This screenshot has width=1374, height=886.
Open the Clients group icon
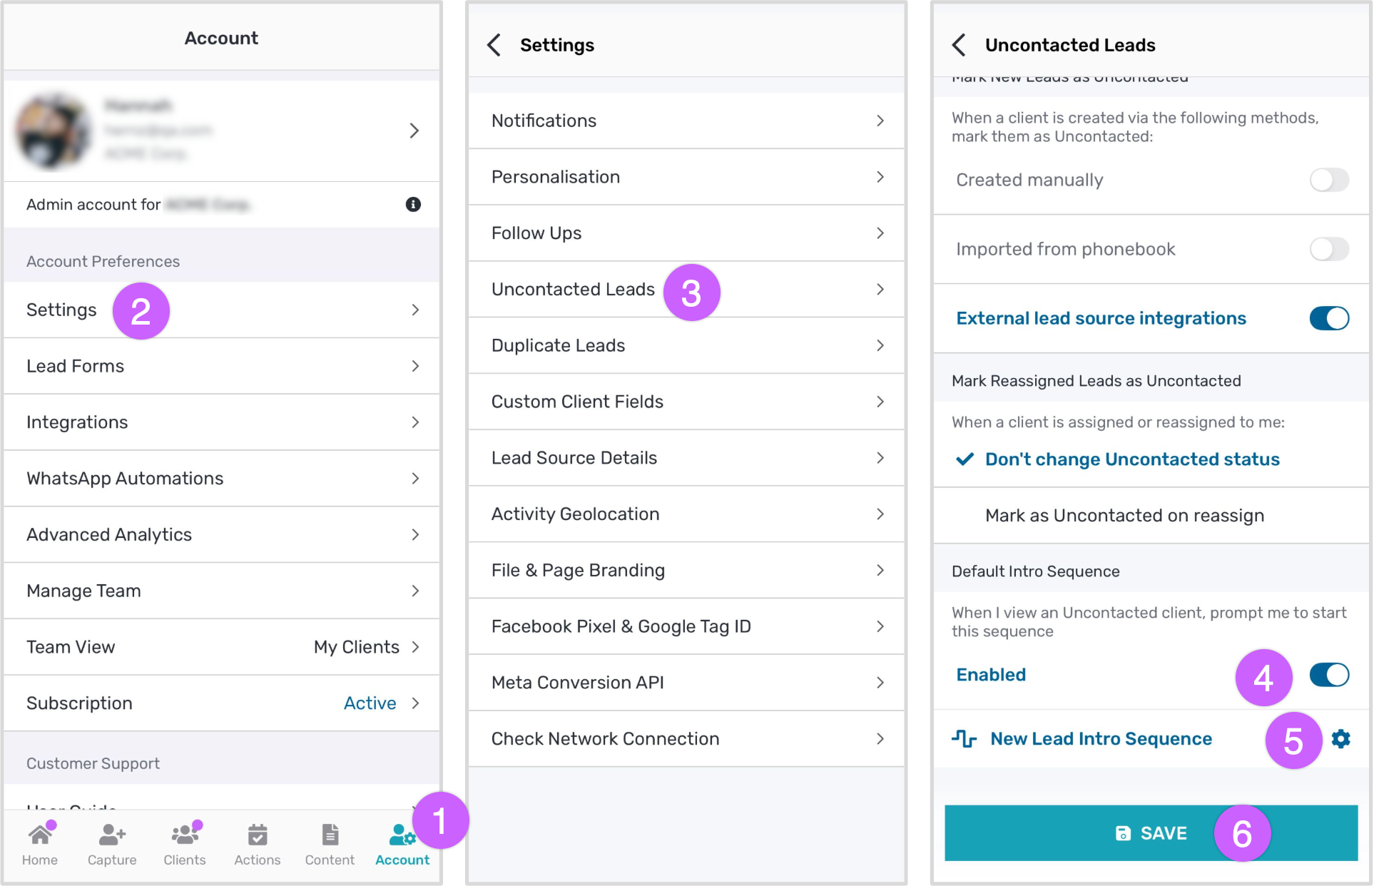pos(185,834)
